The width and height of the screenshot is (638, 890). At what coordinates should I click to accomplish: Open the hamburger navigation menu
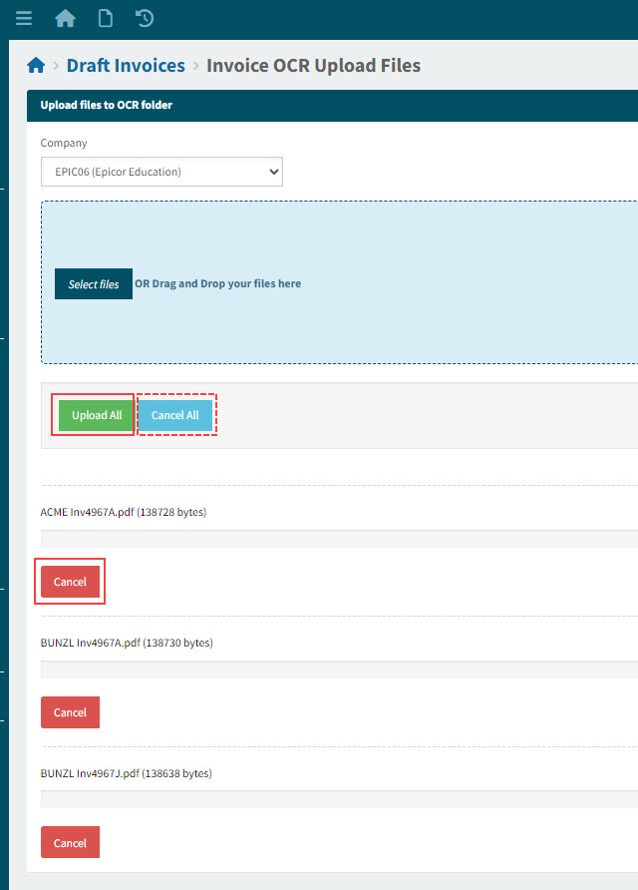(x=24, y=19)
